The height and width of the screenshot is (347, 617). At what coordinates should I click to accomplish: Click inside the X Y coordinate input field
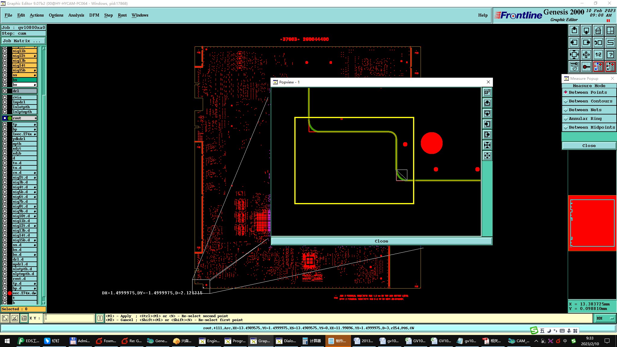click(x=69, y=318)
